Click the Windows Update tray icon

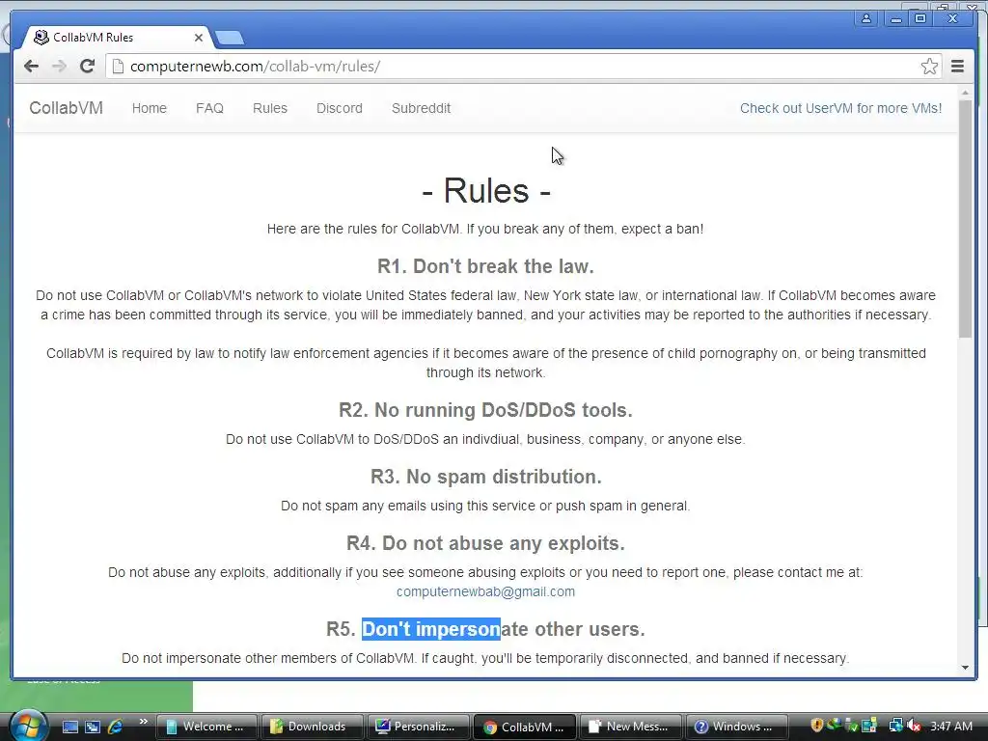coord(835,726)
